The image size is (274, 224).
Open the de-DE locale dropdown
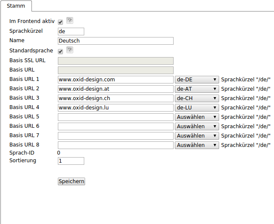[x=197, y=80]
